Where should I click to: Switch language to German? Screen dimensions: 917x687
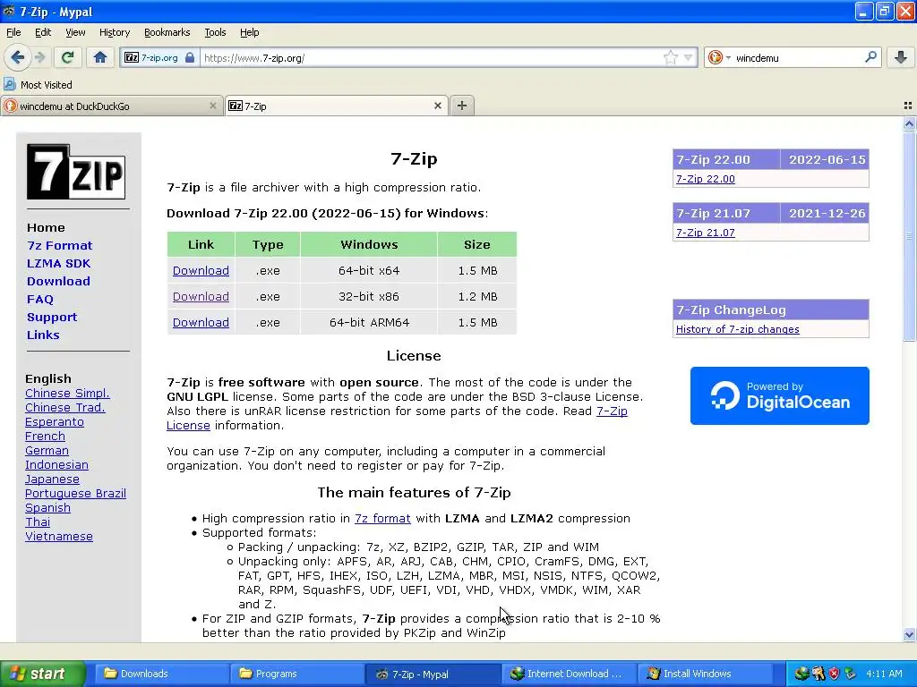coord(47,451)
